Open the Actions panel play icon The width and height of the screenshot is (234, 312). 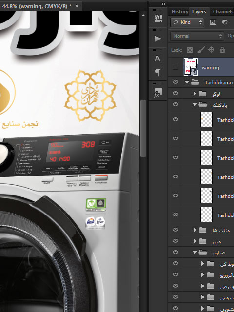(158, 39)
